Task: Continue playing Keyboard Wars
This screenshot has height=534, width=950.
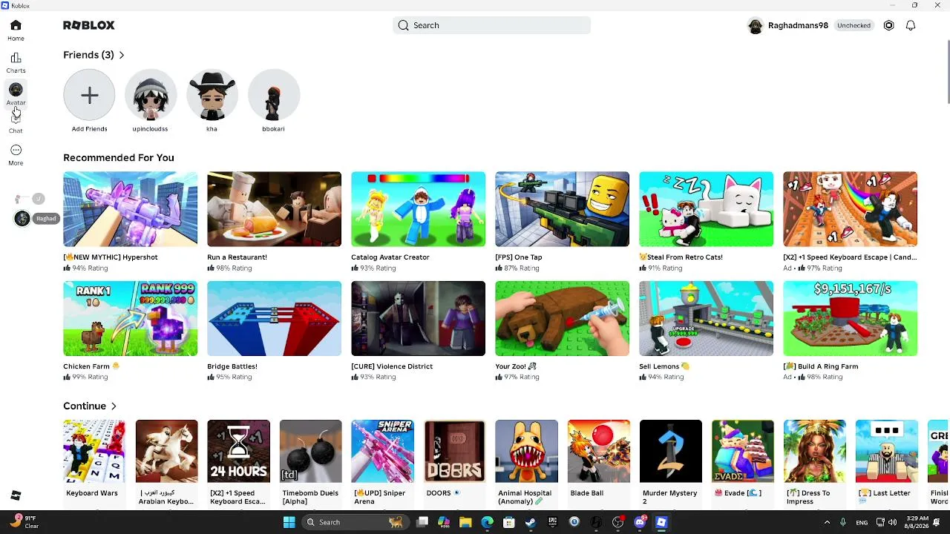Action: 94,451
